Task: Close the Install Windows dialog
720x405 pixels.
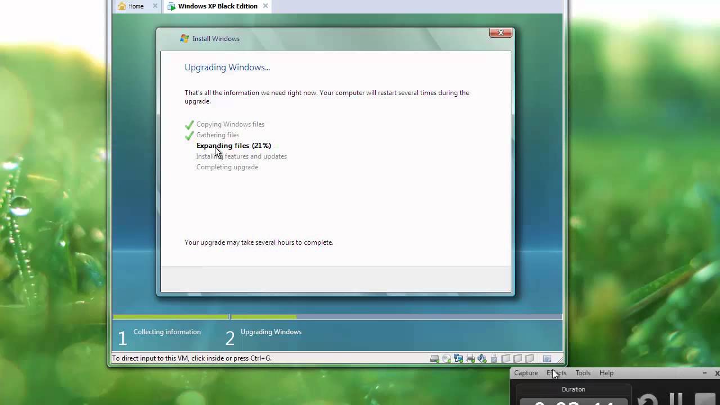Action: pos(501,33)
